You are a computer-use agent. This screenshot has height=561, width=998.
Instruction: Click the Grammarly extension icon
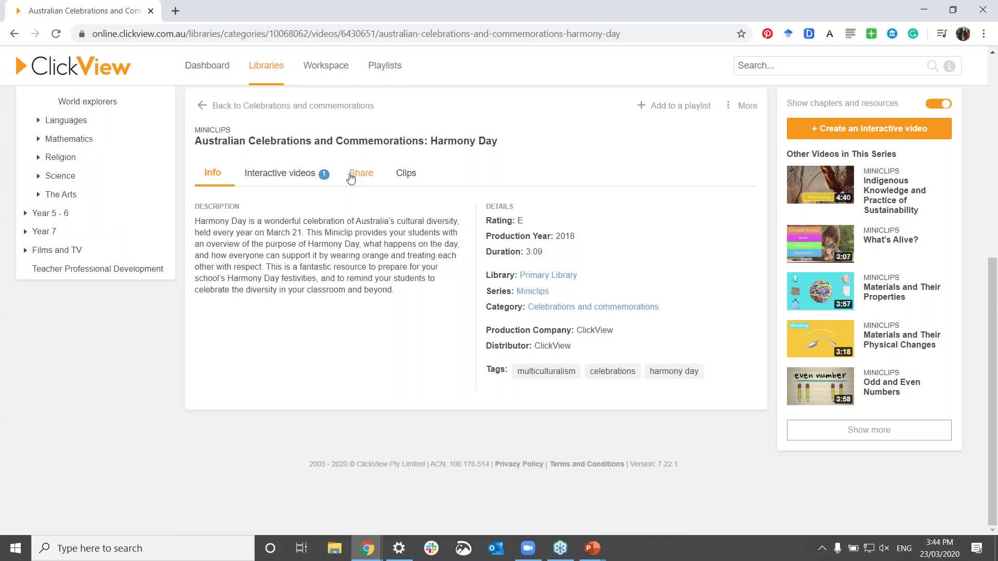pos(913,34)
